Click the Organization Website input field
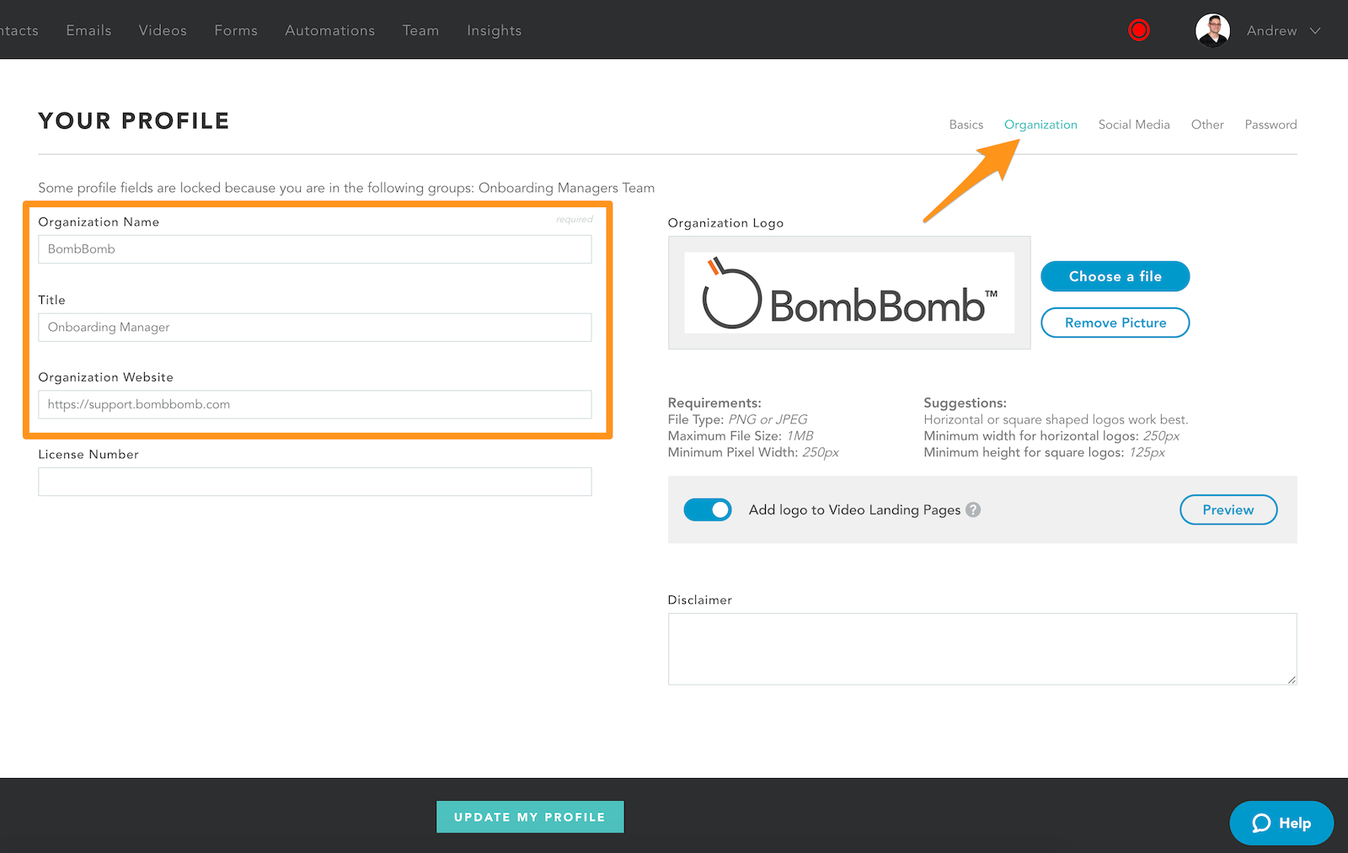The width and height of the screenshot is (1348, 853). [x=315, y=404]
